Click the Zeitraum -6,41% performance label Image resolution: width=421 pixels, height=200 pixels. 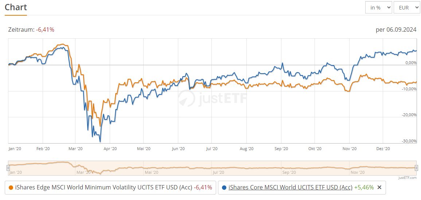(x=31, y=30)
